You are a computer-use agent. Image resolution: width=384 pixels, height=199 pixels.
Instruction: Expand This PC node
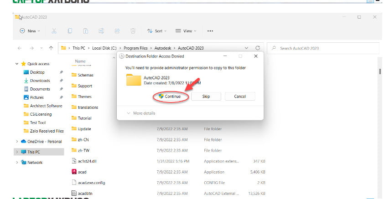click(17, 152)
